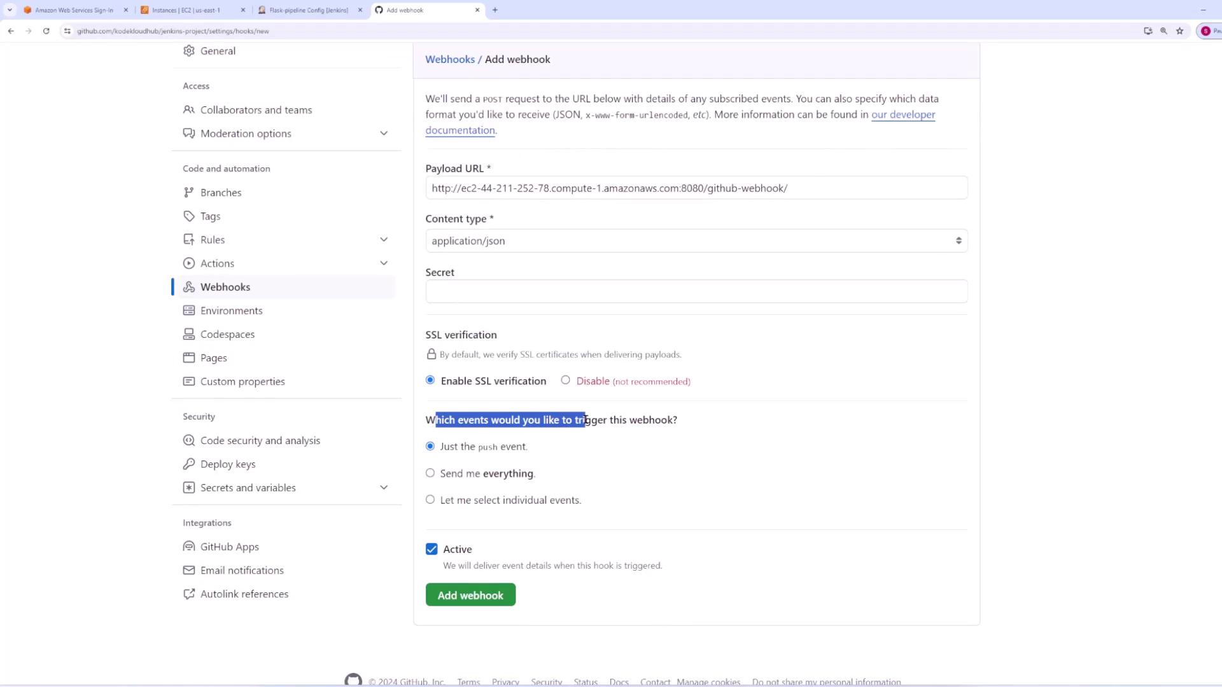Image resolution: width=1222 pixels, height=687 pixels.
Task: Switch to Instances EC2 browser tab
Action: click(x=186, y=10)
